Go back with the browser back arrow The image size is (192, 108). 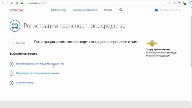coord(3,3)
